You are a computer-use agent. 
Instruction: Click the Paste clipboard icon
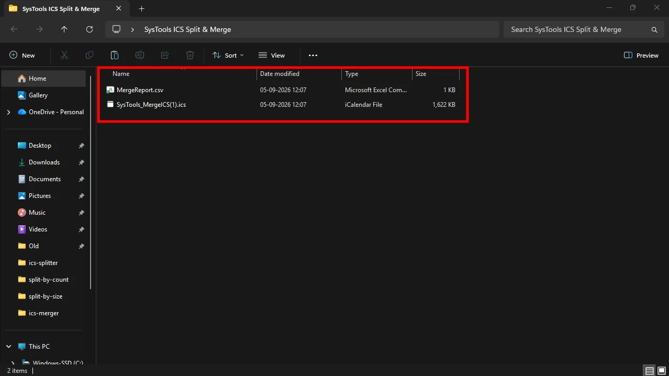coord(115,55)
